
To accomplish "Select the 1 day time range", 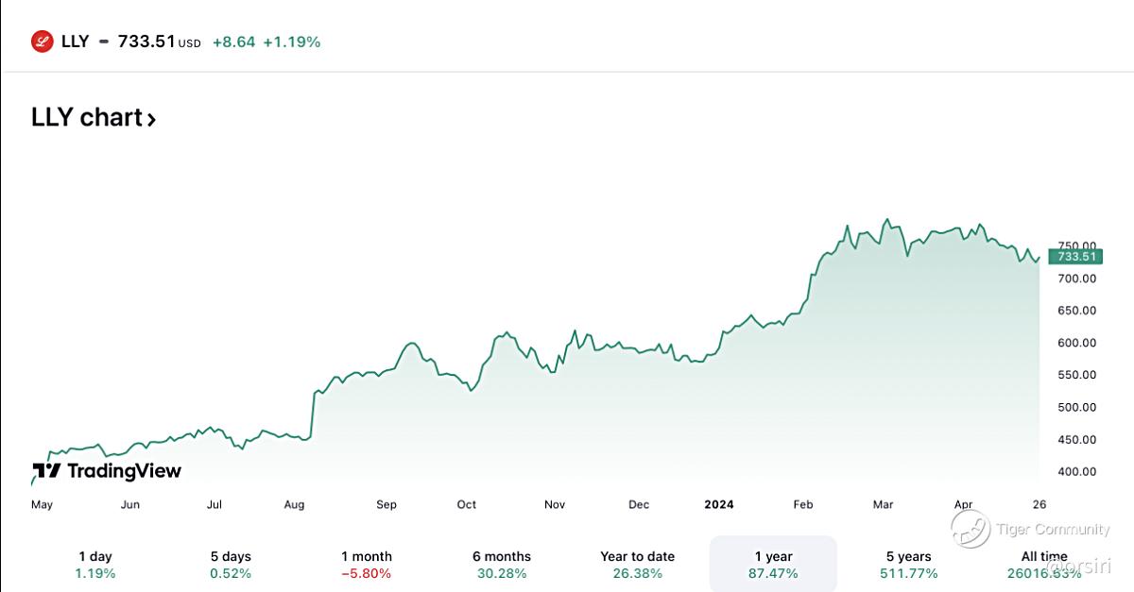I will (x=94, y=565).
